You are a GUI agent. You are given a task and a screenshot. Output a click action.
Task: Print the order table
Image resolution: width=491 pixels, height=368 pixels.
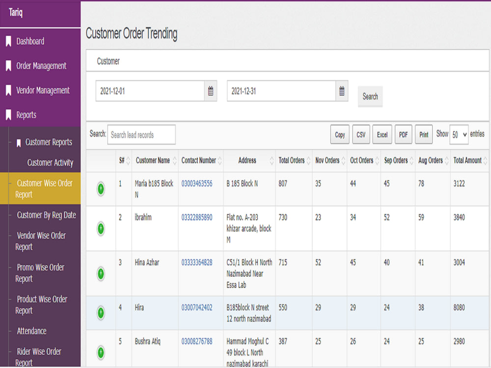[x=424, y=134]
